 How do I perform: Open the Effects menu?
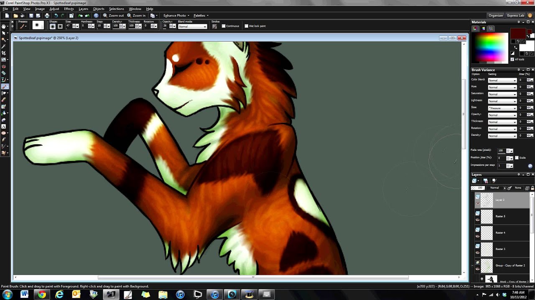click(x=69, y=9)
